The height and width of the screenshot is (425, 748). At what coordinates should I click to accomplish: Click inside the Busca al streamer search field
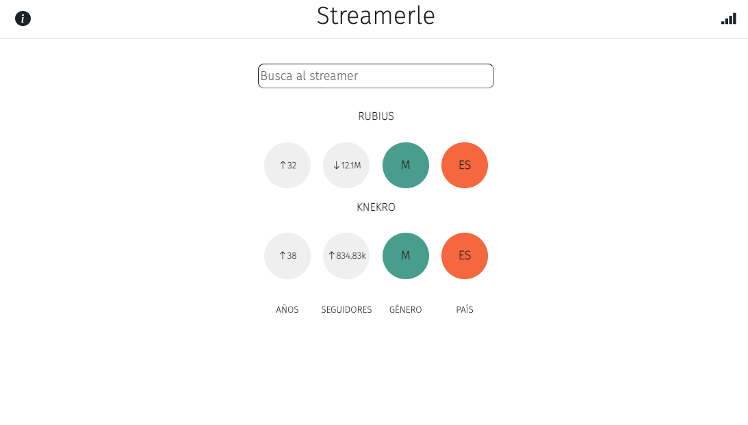pyautogui.click(x=376, y=76)
